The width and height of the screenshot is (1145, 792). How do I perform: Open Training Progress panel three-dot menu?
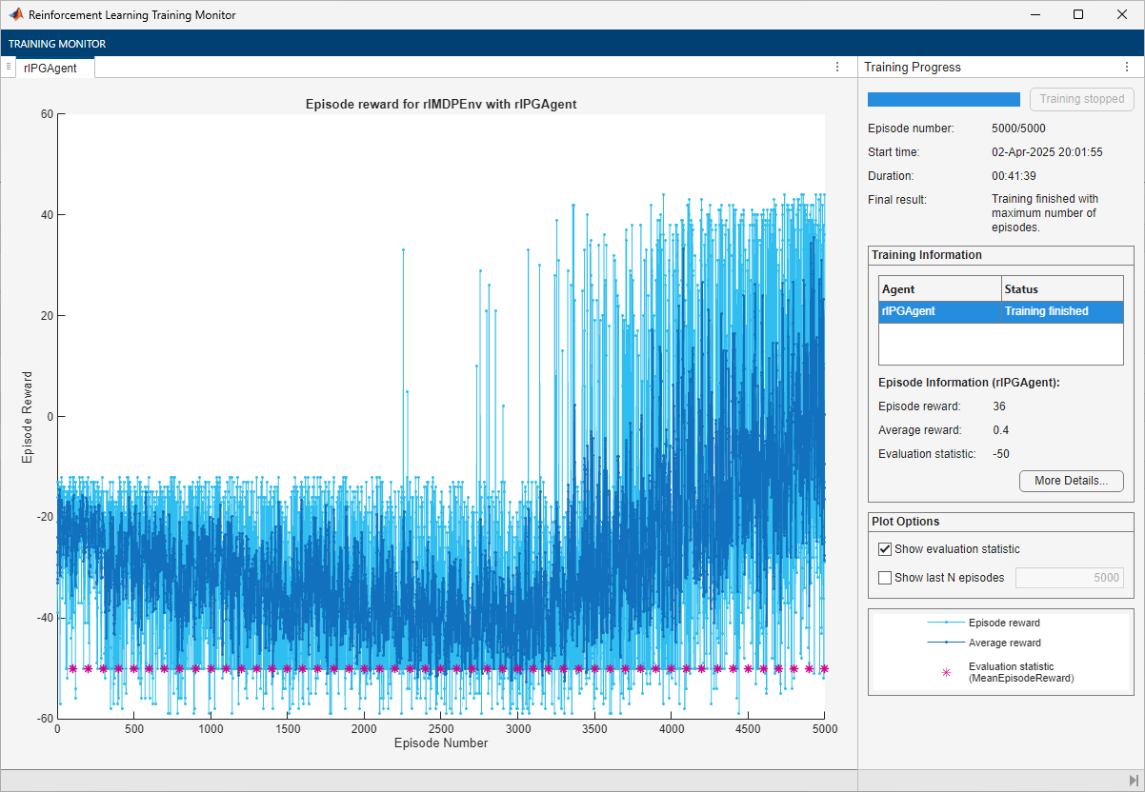(x=1127, y=68)
